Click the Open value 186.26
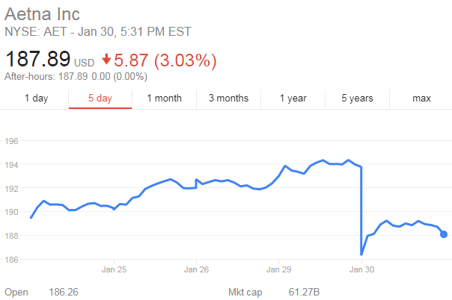The width and height of the screenshot is (452, 300). click(x=64, y=292)
